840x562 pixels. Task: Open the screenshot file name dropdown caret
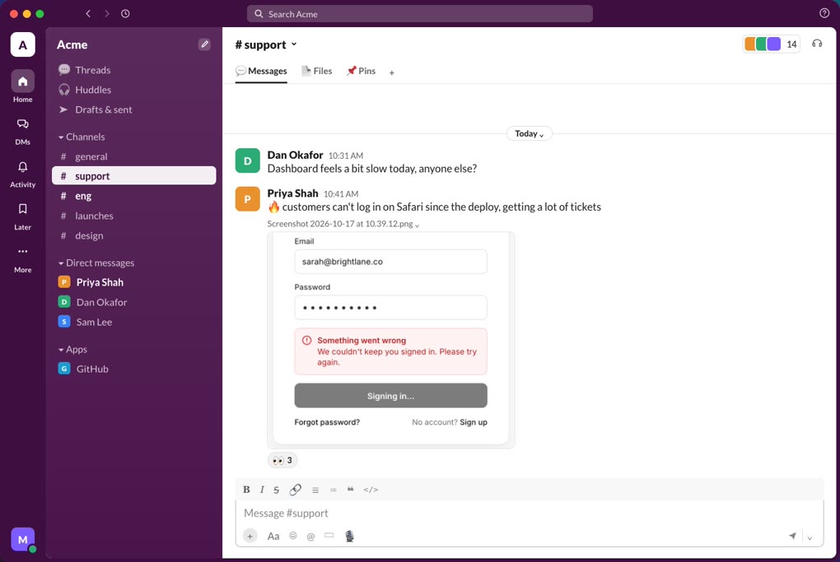418,225
